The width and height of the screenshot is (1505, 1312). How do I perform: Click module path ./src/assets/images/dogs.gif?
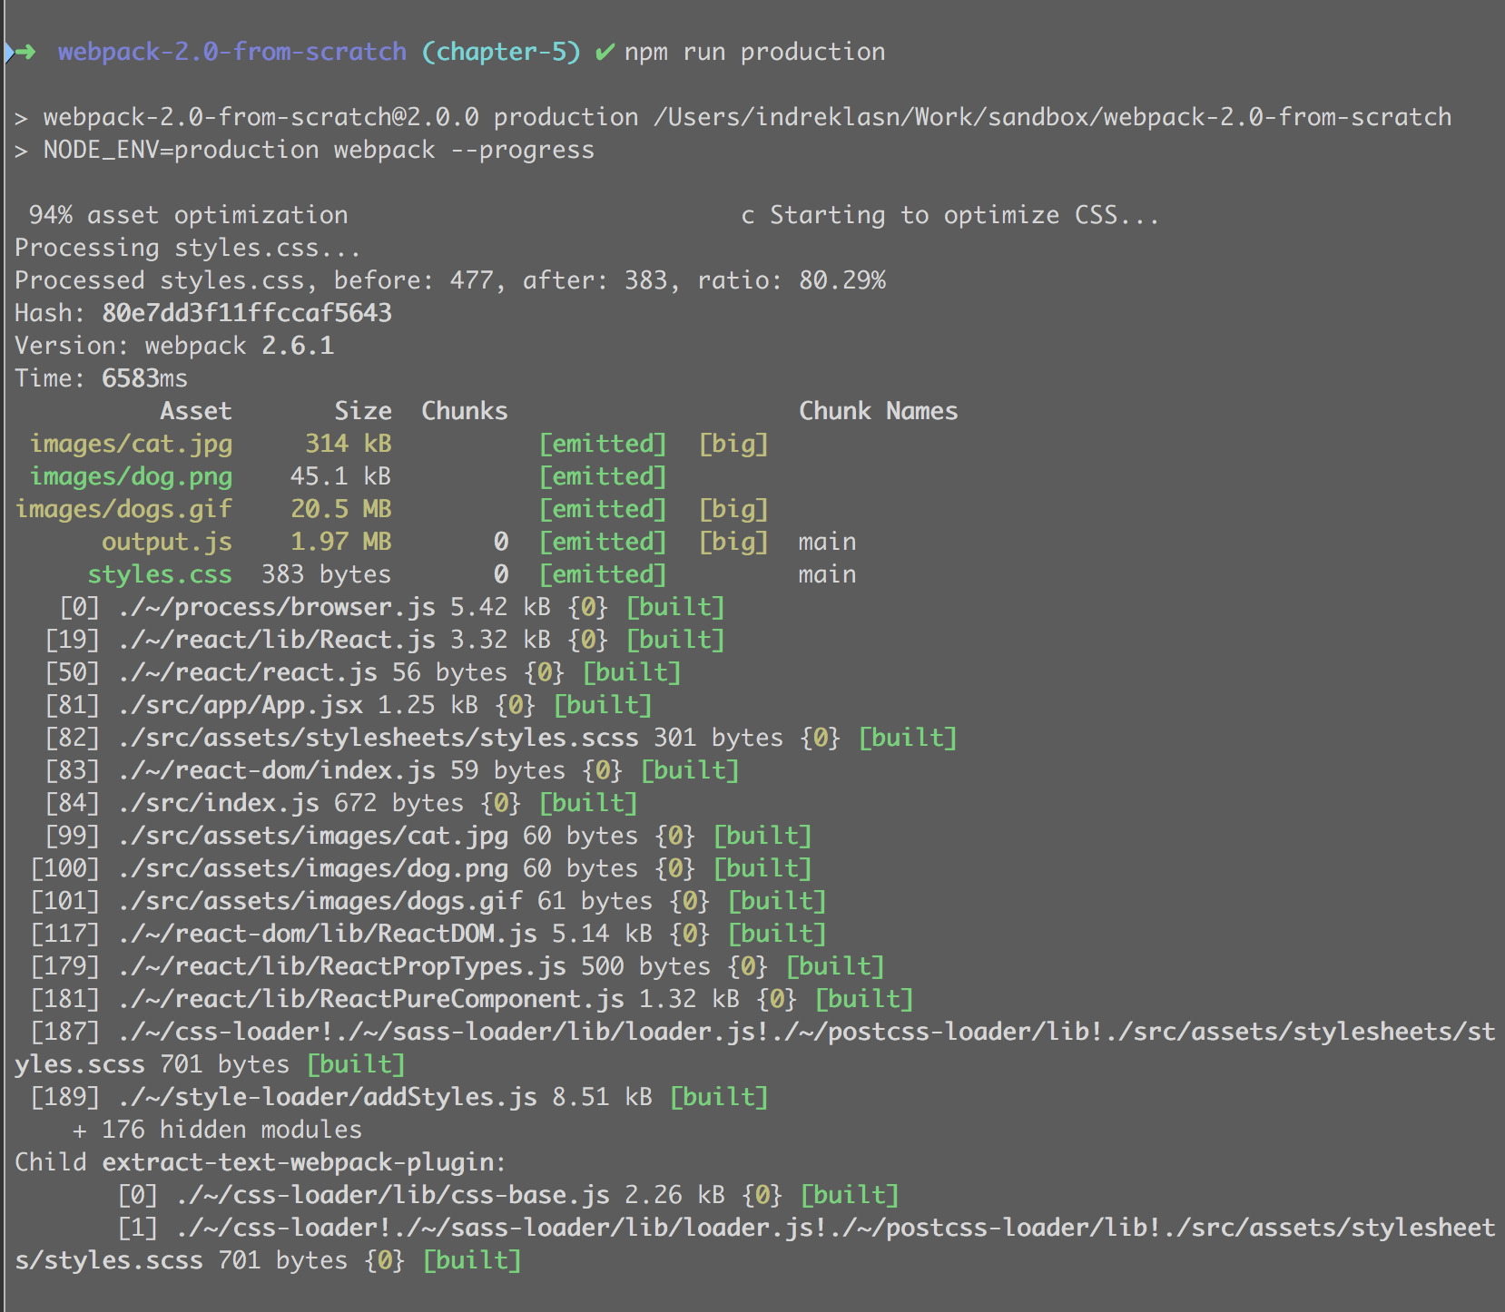(x=320, y=901)
